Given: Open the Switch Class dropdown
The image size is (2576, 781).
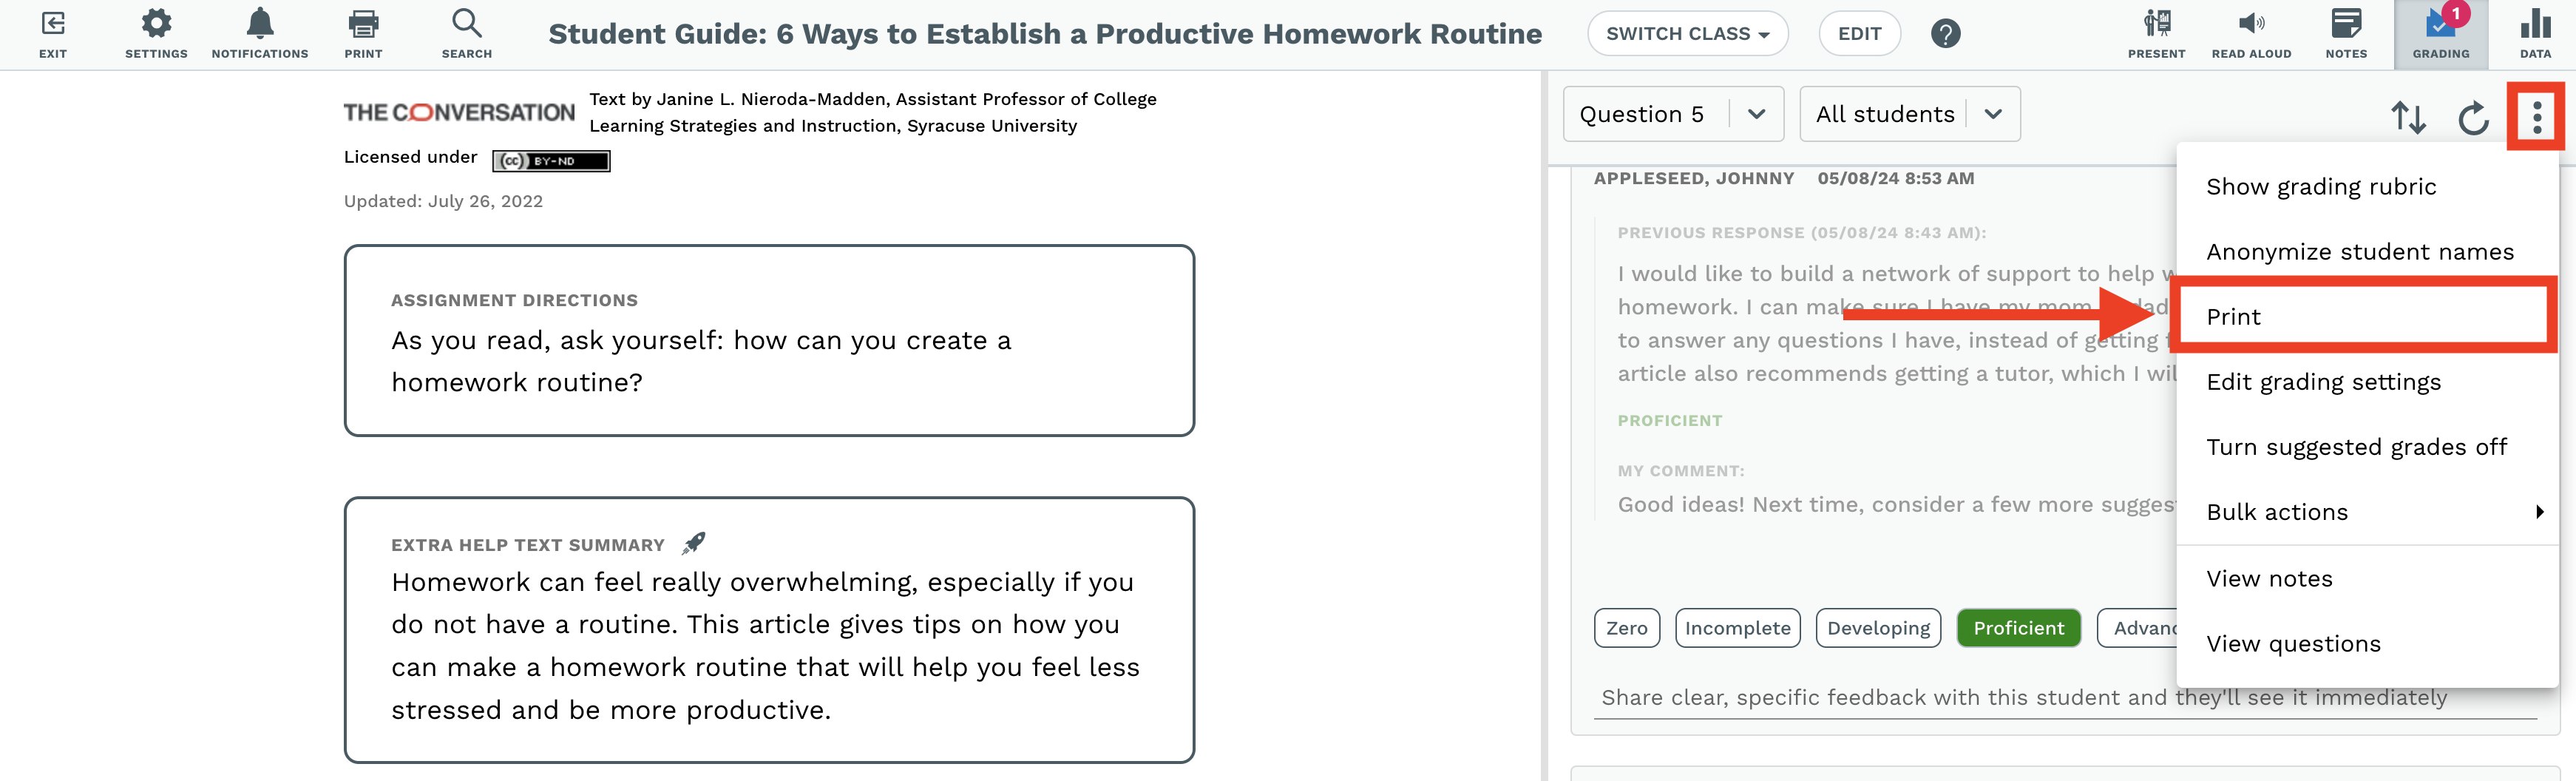Looking at the screenshot, I should tap(1687, 34).
